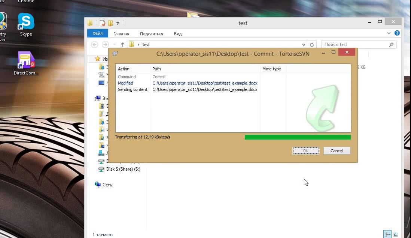Select the Downloads folder icon under Favorites
The image size is (411, 238).
[101, 67]
